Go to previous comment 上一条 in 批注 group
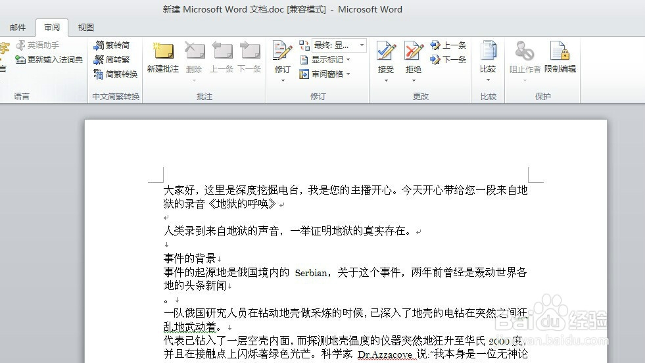The image size is (645, 363). pos(222,58)
